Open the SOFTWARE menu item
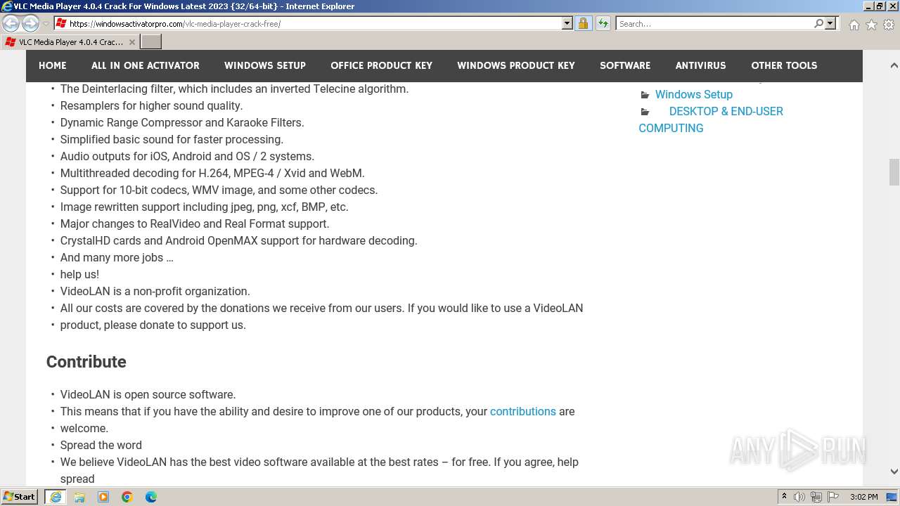 625,65
